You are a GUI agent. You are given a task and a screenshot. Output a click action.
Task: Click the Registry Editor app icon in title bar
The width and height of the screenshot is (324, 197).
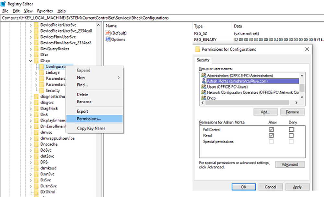3,4
